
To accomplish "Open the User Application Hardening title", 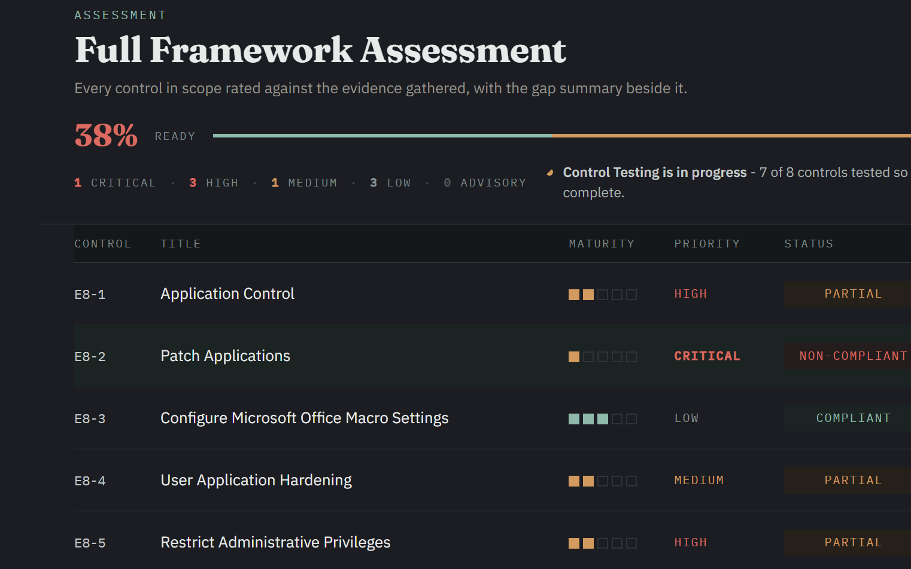I will point(256,481).
